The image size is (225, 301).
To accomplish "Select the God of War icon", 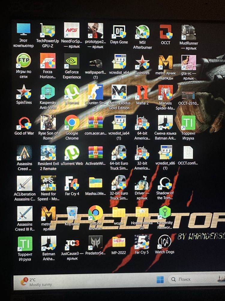I will point(24,123).
